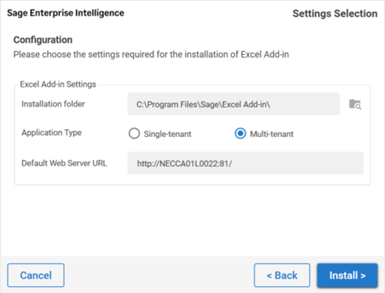Click the Multi-tenant label text
385x293 pixels.
(x=272, y=134)
